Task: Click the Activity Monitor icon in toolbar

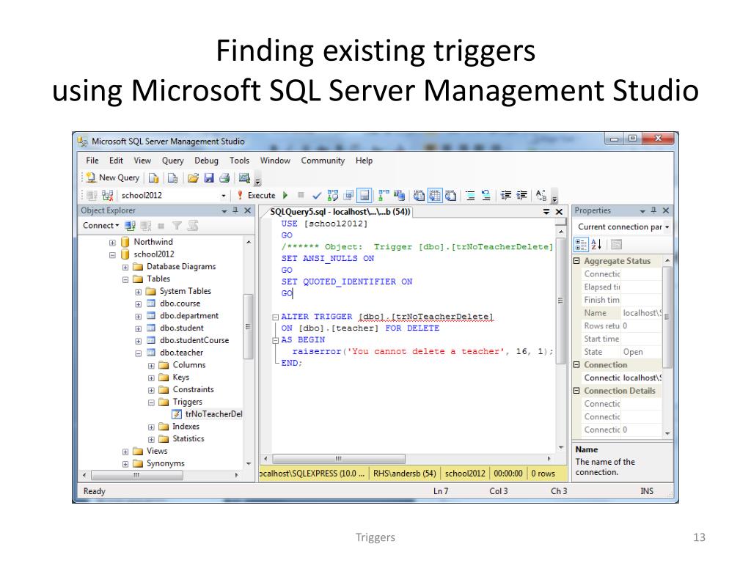Action: (x=244, y=178)
